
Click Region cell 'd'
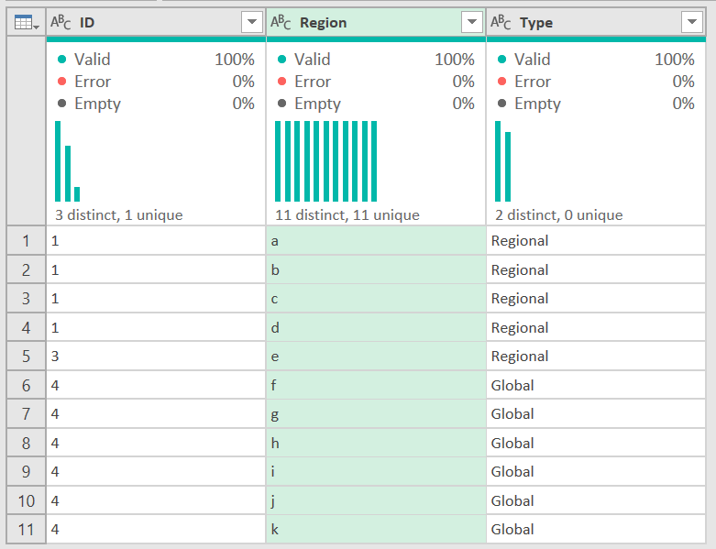pos(376,327)
